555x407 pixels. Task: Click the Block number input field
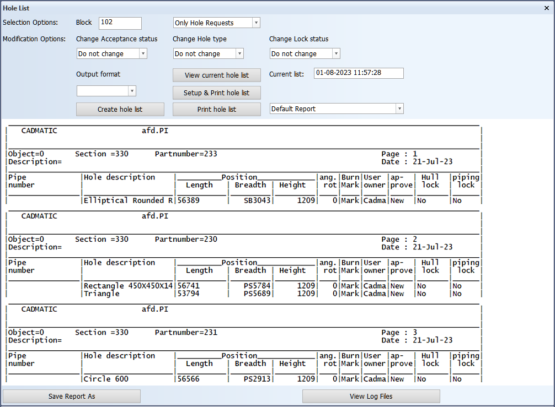click(120, 23)
